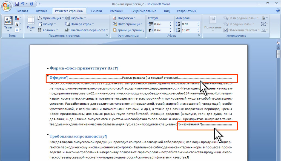The height and width of the screenshot is (161, 281).
Task: Increase left indent with up arrow
Action: click(x=170, y=23)
